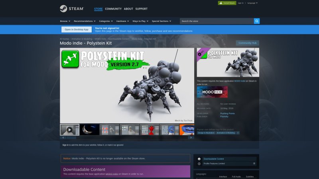
Task: Select the blue creature screenshot thumbnail
Action: point(169,130)
